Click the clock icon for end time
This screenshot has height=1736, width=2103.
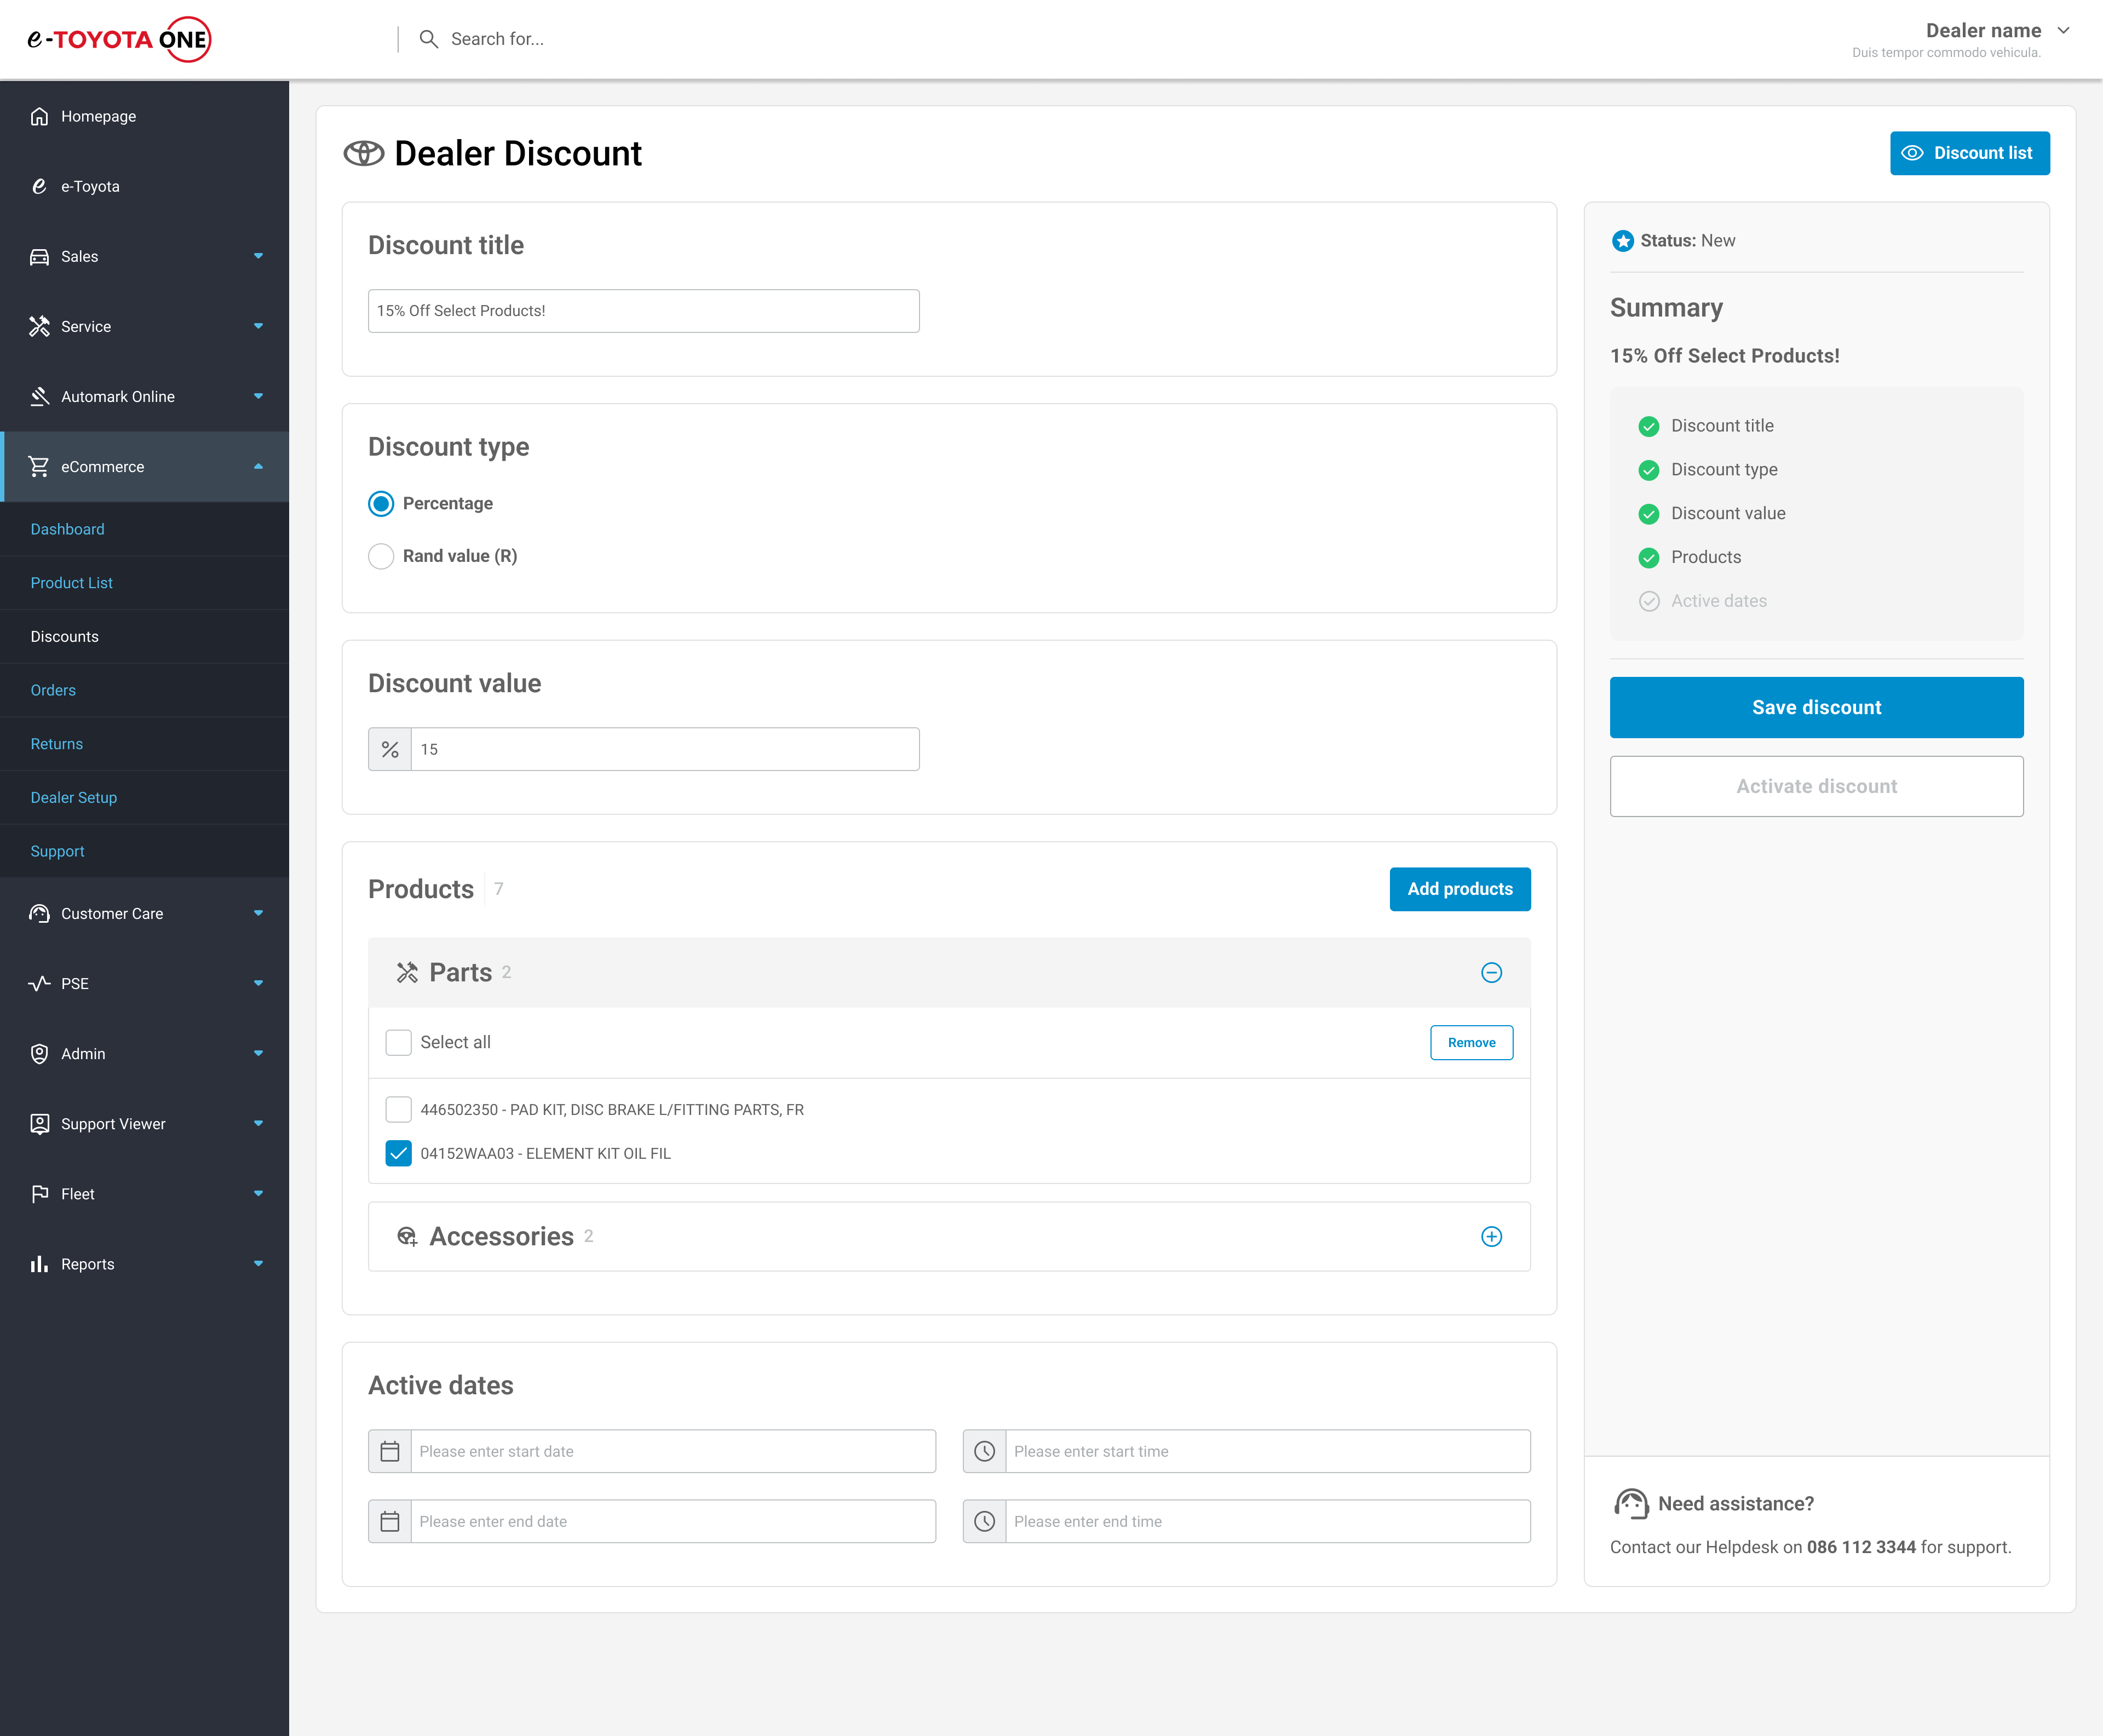[984, 1521]
